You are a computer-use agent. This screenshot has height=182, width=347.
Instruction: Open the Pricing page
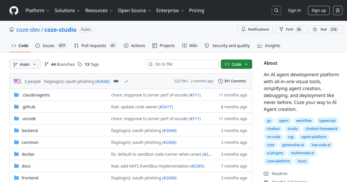[x=197, y=10]
